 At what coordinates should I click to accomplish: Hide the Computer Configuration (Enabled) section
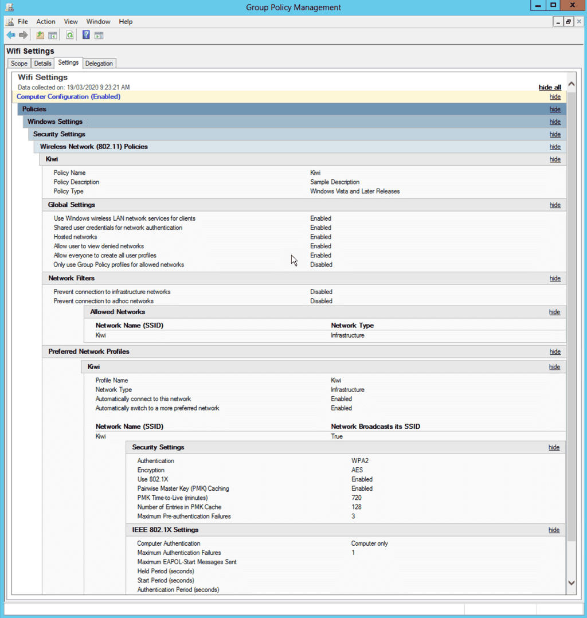point(555,97)
